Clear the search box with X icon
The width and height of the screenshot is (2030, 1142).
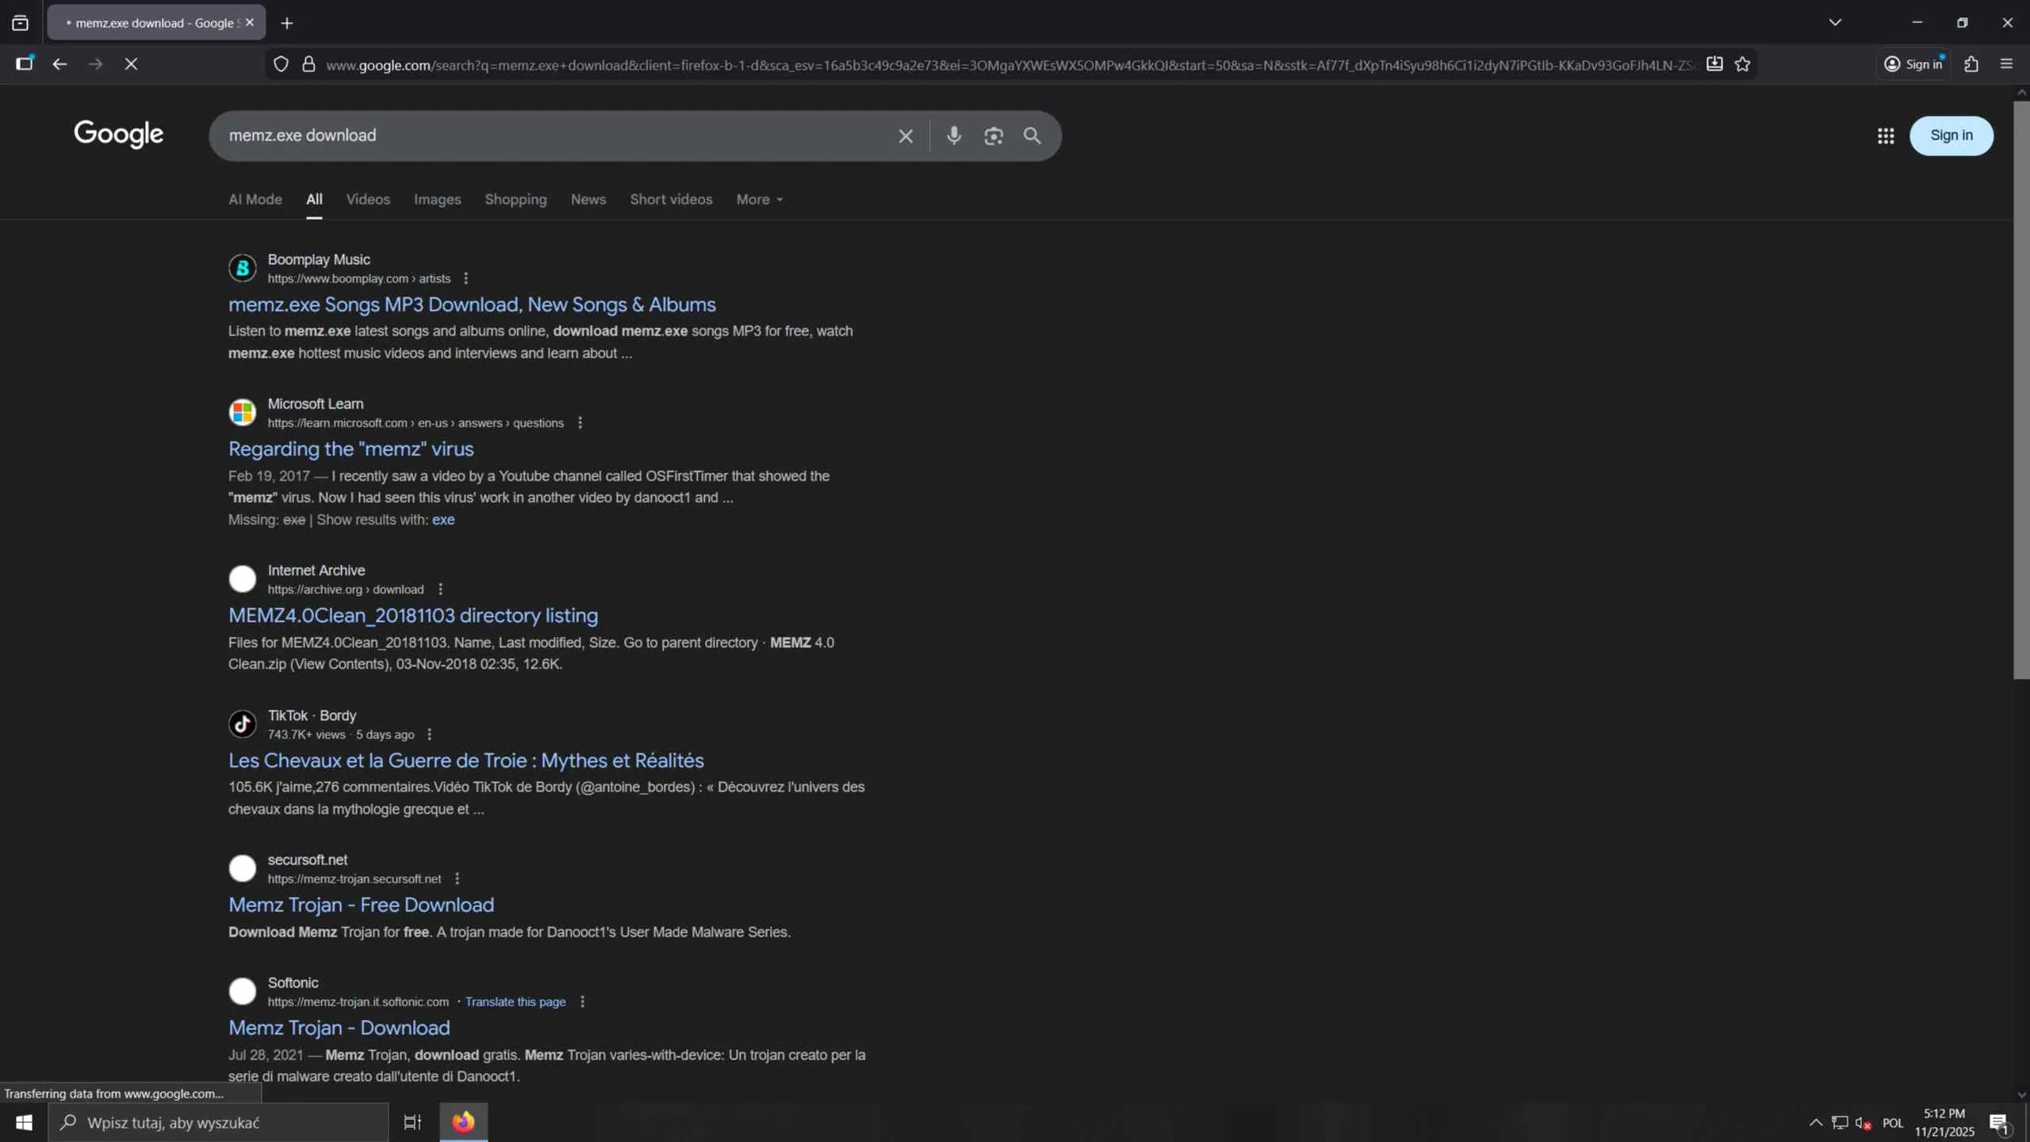click(x=906, y=136)
